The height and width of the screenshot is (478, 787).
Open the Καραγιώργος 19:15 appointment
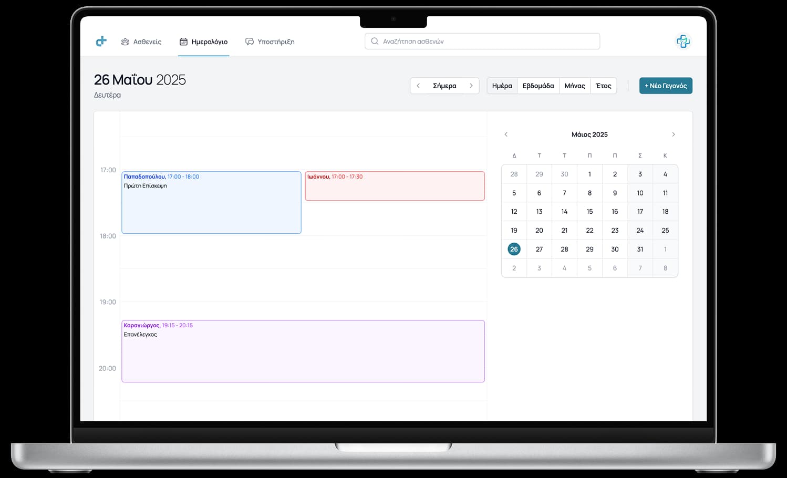pyautogui.click(x=303, y=351)
